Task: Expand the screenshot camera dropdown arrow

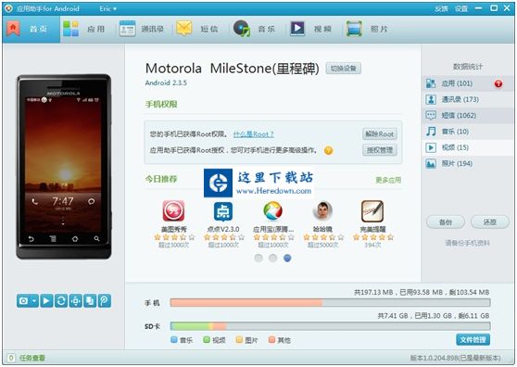Action: [34, 300]
